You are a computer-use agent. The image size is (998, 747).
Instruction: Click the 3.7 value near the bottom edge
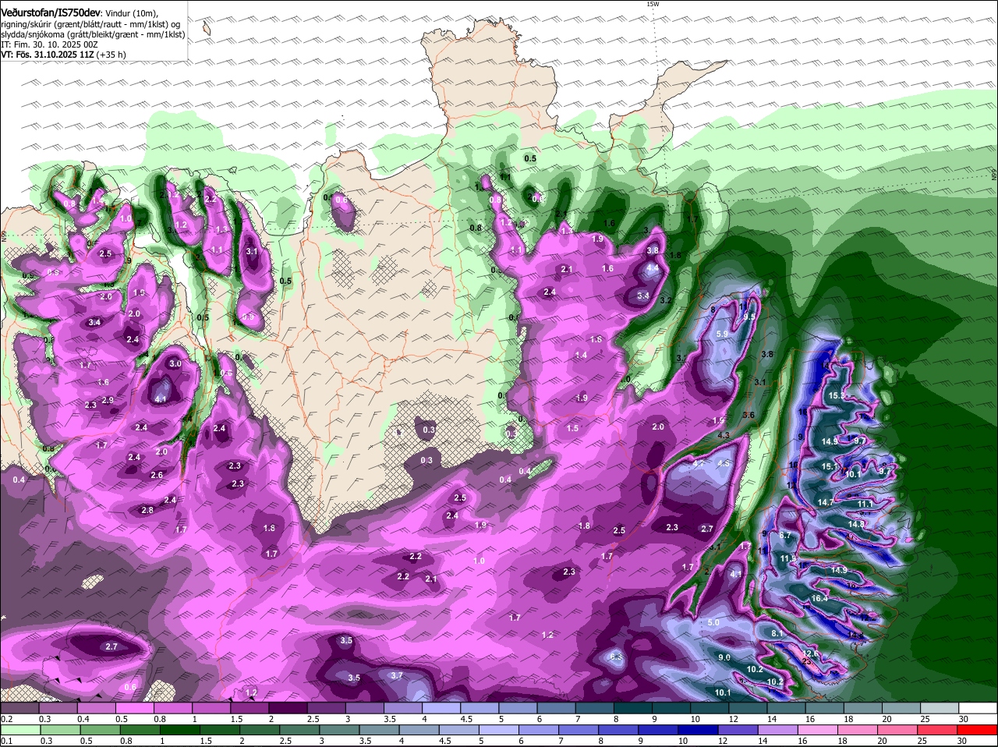pyautogui.click(x=396, y=675)
